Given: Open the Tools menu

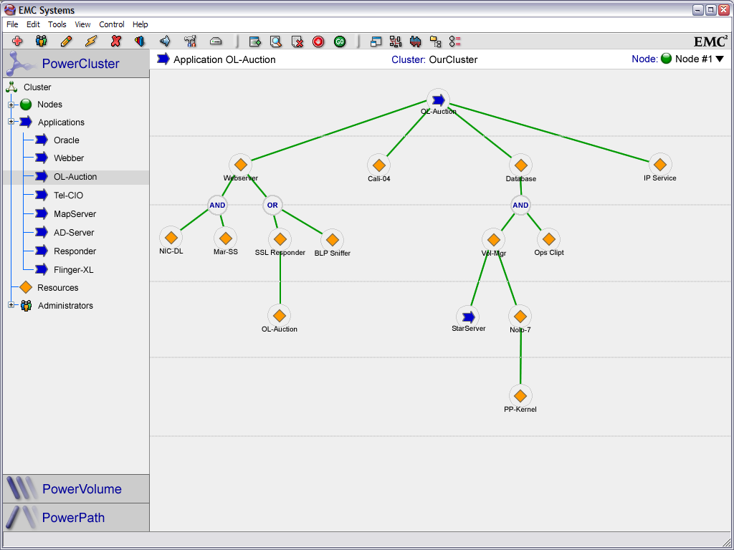Looking at the screenshot, I should click(x=57, y=24).
